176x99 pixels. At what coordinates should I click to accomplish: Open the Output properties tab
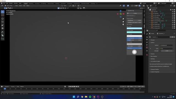(x=147, y=40)
